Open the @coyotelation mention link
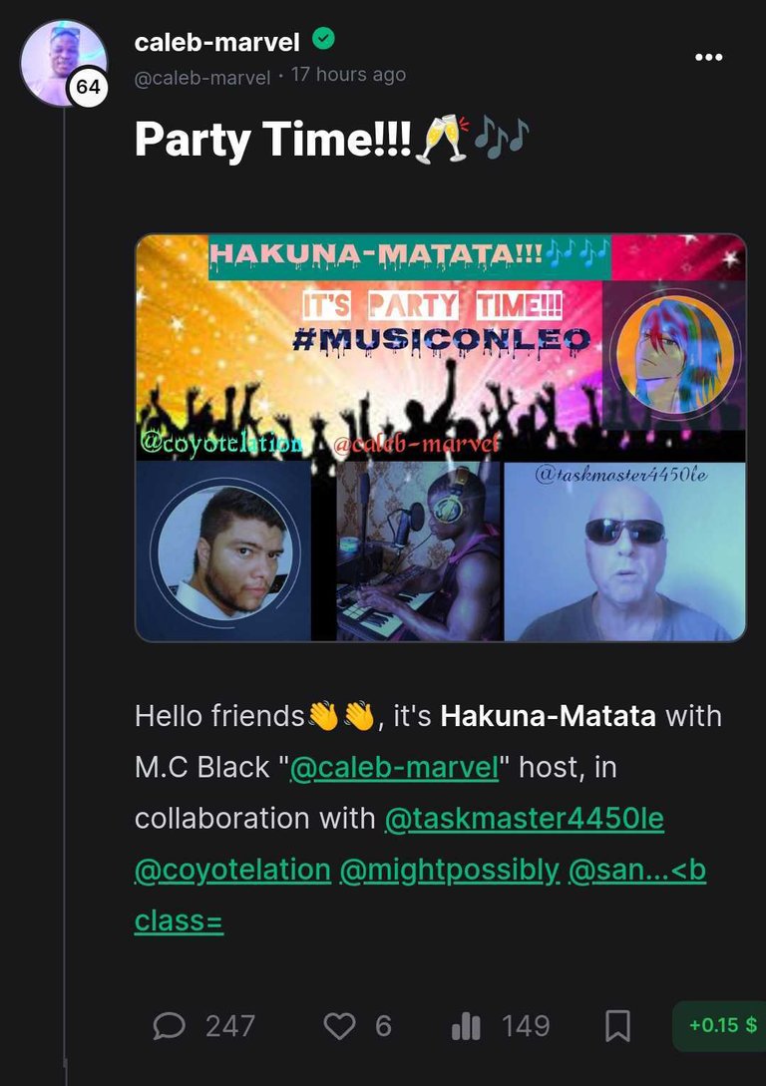766x1086 pixels. [232, 870]
